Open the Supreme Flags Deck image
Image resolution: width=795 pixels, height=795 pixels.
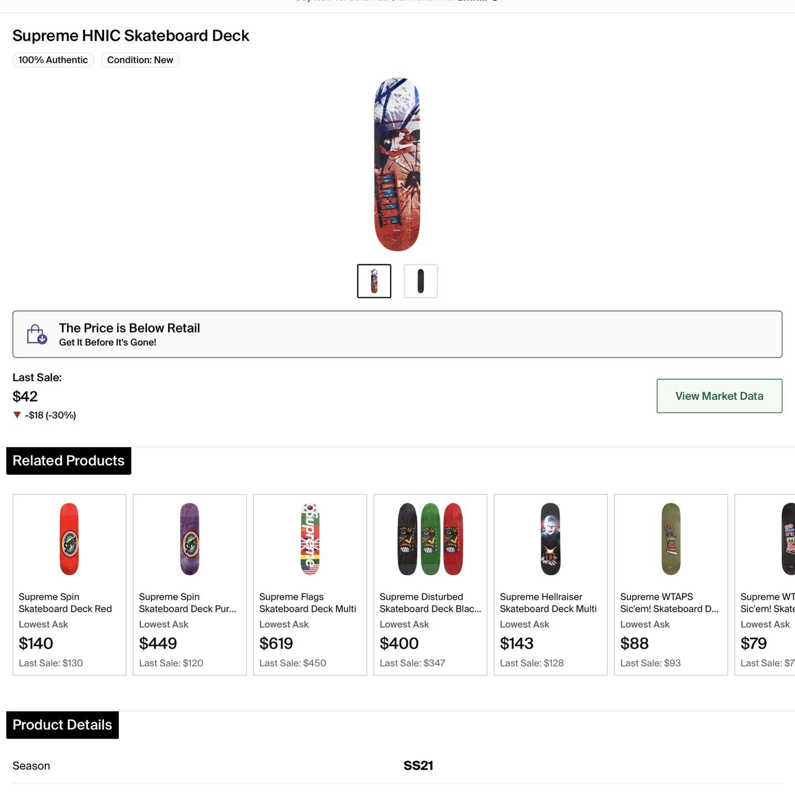310,539
